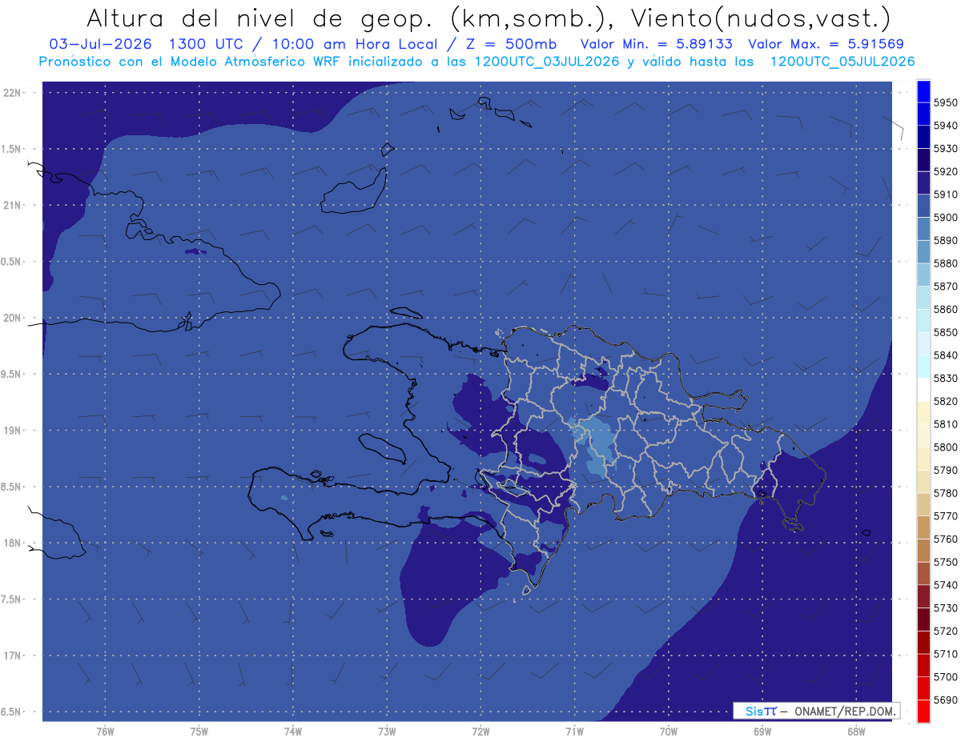Pick the legend swatch between 5910 and 5900
961x742 pixels.
(923, 206)
